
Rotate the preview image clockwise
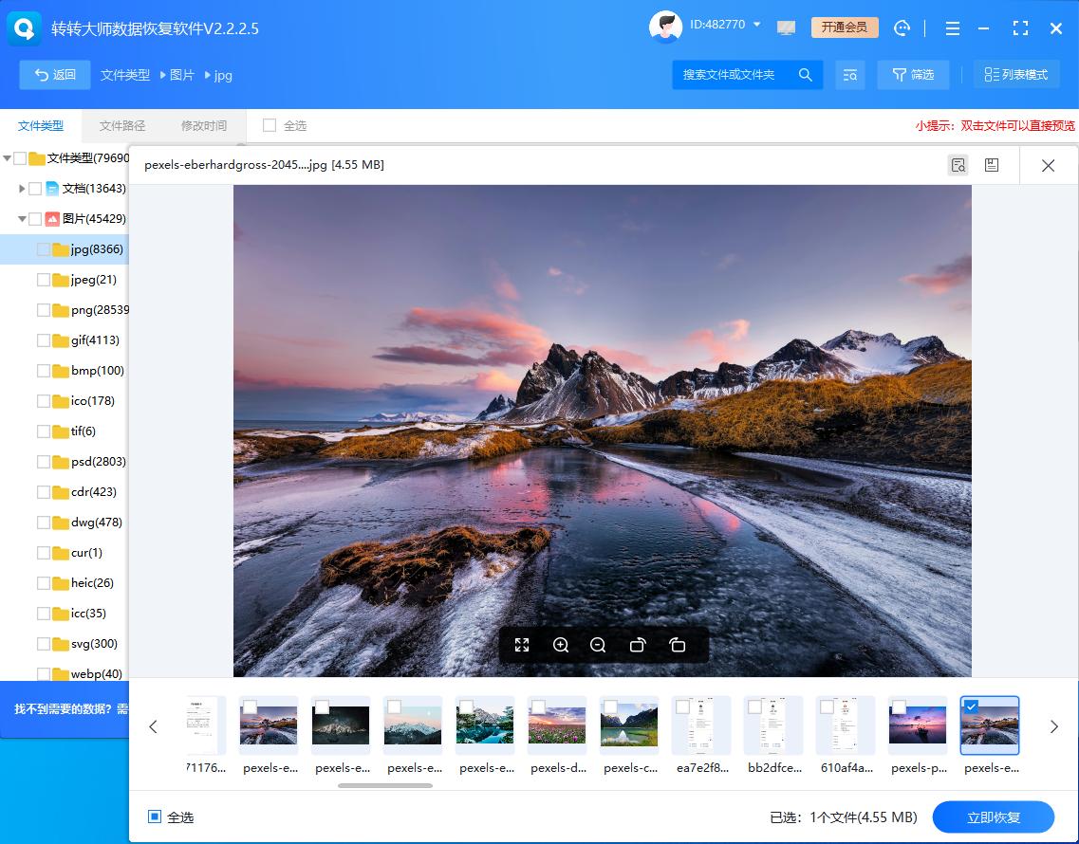point(677,645)
